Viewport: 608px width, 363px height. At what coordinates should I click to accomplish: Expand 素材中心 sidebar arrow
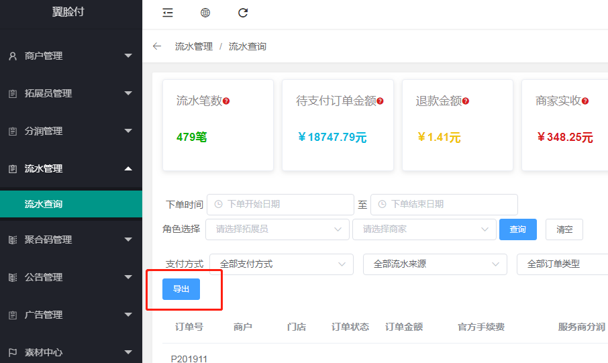pyautogui.click(x=128, y=352)
